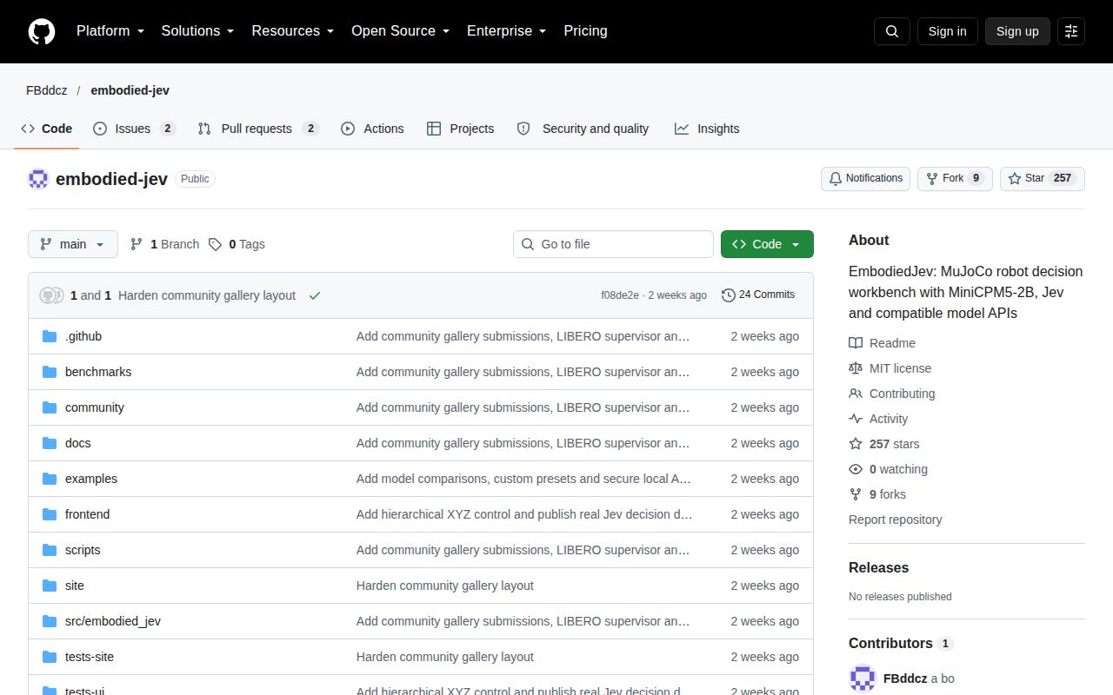The image size is (1113, 695).
Task: Click the Notifications button
Action: tap(865, 179)
